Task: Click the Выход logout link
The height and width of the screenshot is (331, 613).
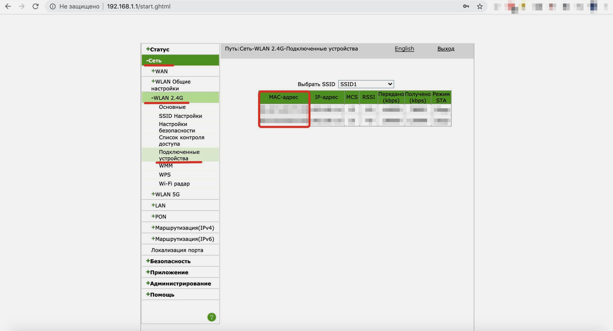Action: (445, 48)
